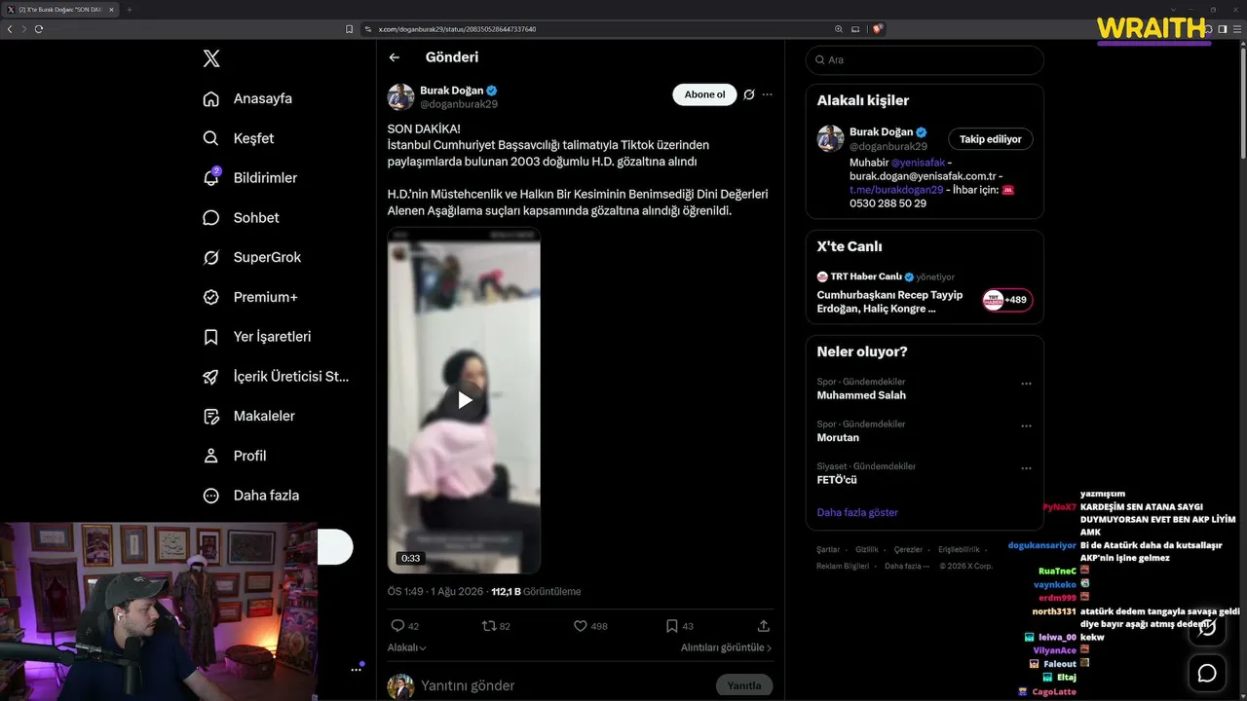The width and height of the screenshot is (1247, 701).
Task: Open the X logo home link
Action: pos(211,58)
